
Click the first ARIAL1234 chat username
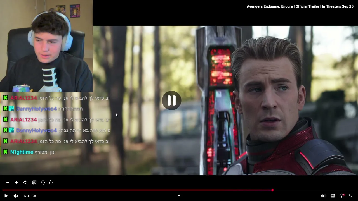[x=23, y=98]
